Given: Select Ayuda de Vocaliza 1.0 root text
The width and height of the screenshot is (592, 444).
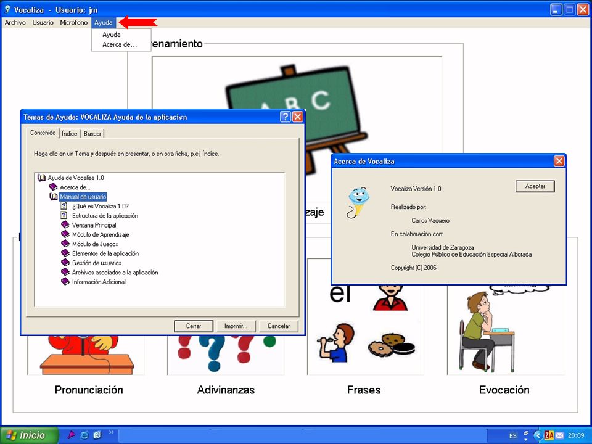Looking at the screenshot, I should point(75,178).
